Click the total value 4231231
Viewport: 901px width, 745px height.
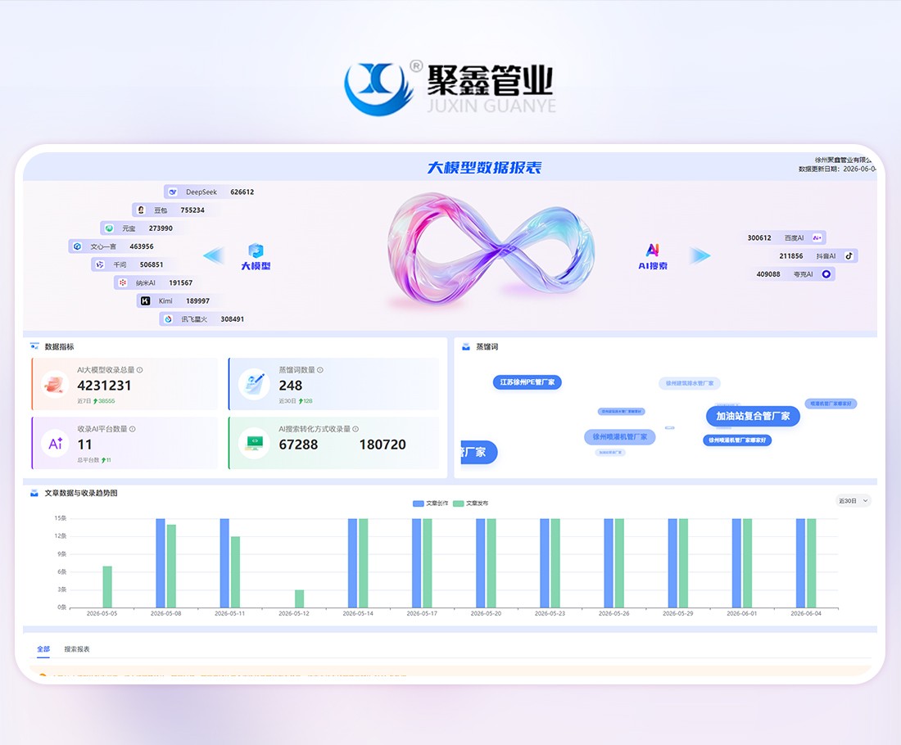point(105,386)
